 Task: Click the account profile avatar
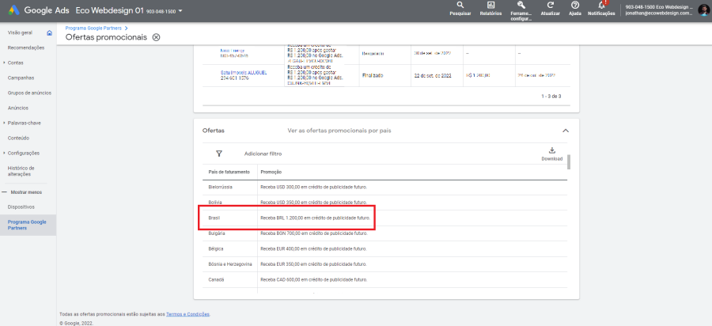pos(703,10)
